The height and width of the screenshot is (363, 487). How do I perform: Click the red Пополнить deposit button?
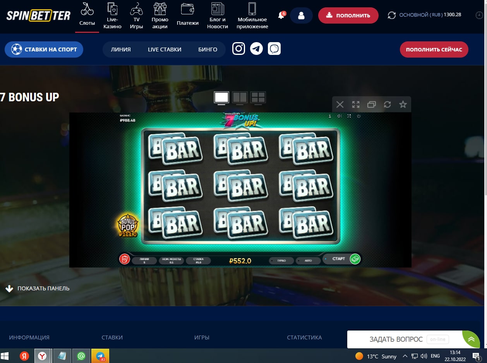(x=348, y=15)
